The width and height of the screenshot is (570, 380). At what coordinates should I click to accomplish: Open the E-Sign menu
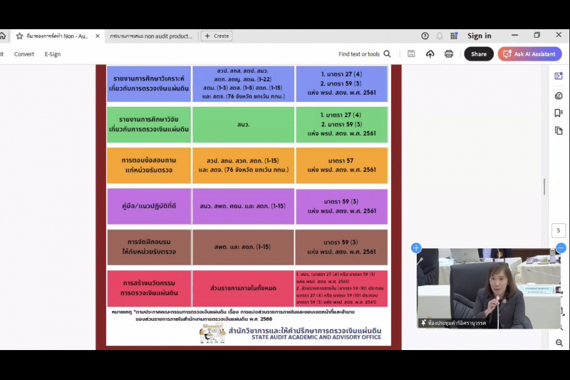(x=53, y=54)
